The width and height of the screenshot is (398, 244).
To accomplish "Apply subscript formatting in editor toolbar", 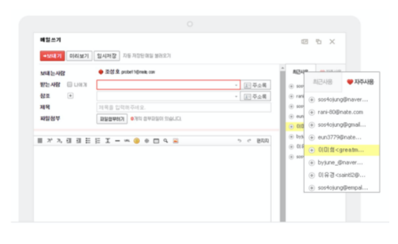I will tap(59, 140).
